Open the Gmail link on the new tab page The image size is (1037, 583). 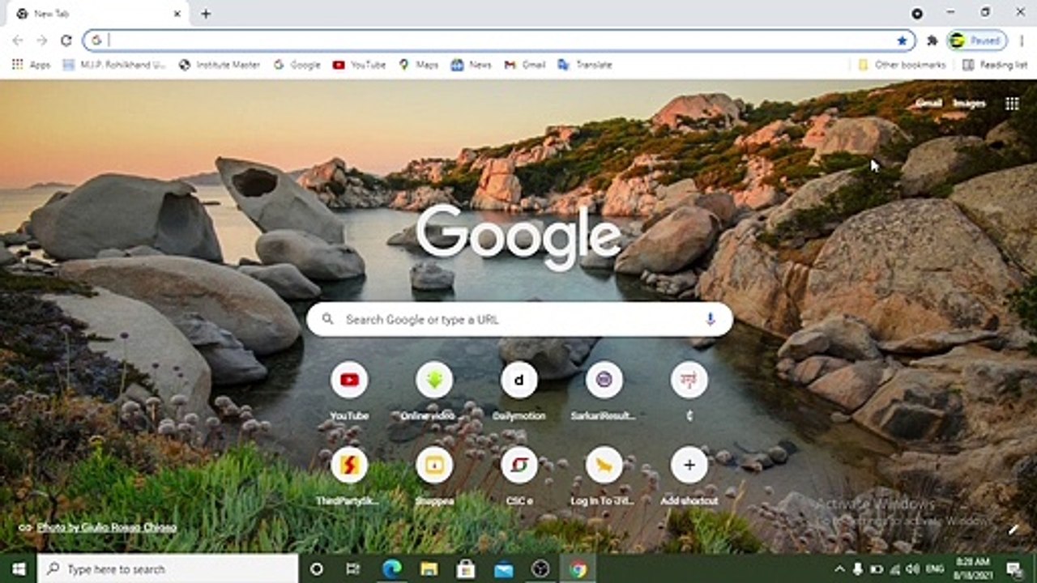[928, 103]
